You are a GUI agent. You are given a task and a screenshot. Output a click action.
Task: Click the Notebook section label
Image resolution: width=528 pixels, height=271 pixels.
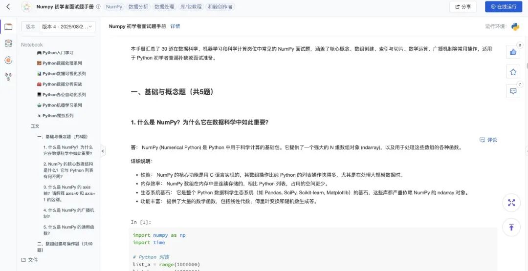pyautogui.click(x=32, y=45)
